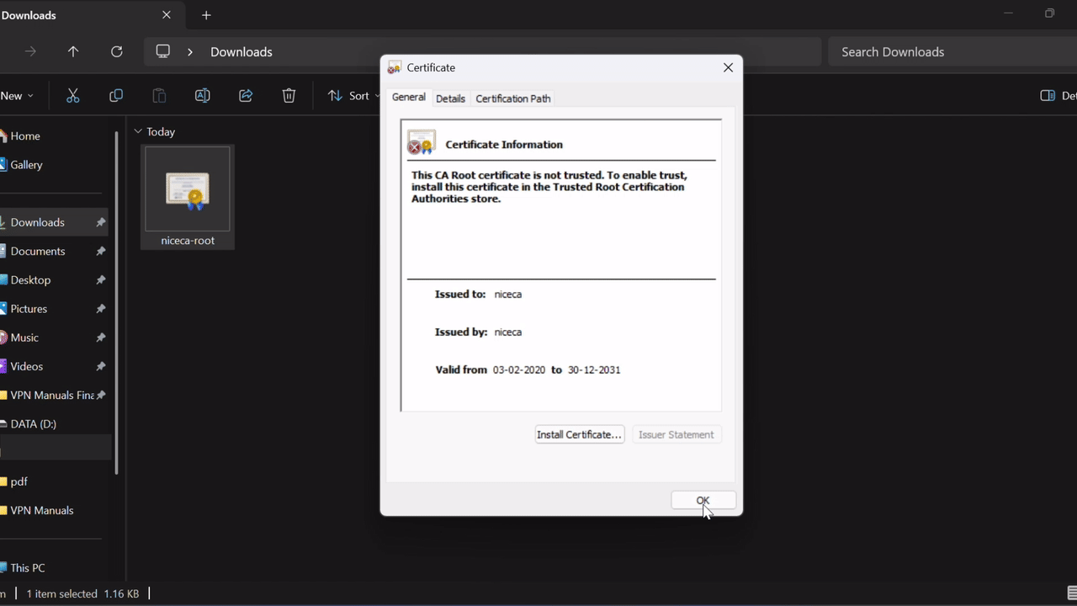Switch to the Details tab
The height and width of the screenshot is (606, 1077).
point(450,98)
